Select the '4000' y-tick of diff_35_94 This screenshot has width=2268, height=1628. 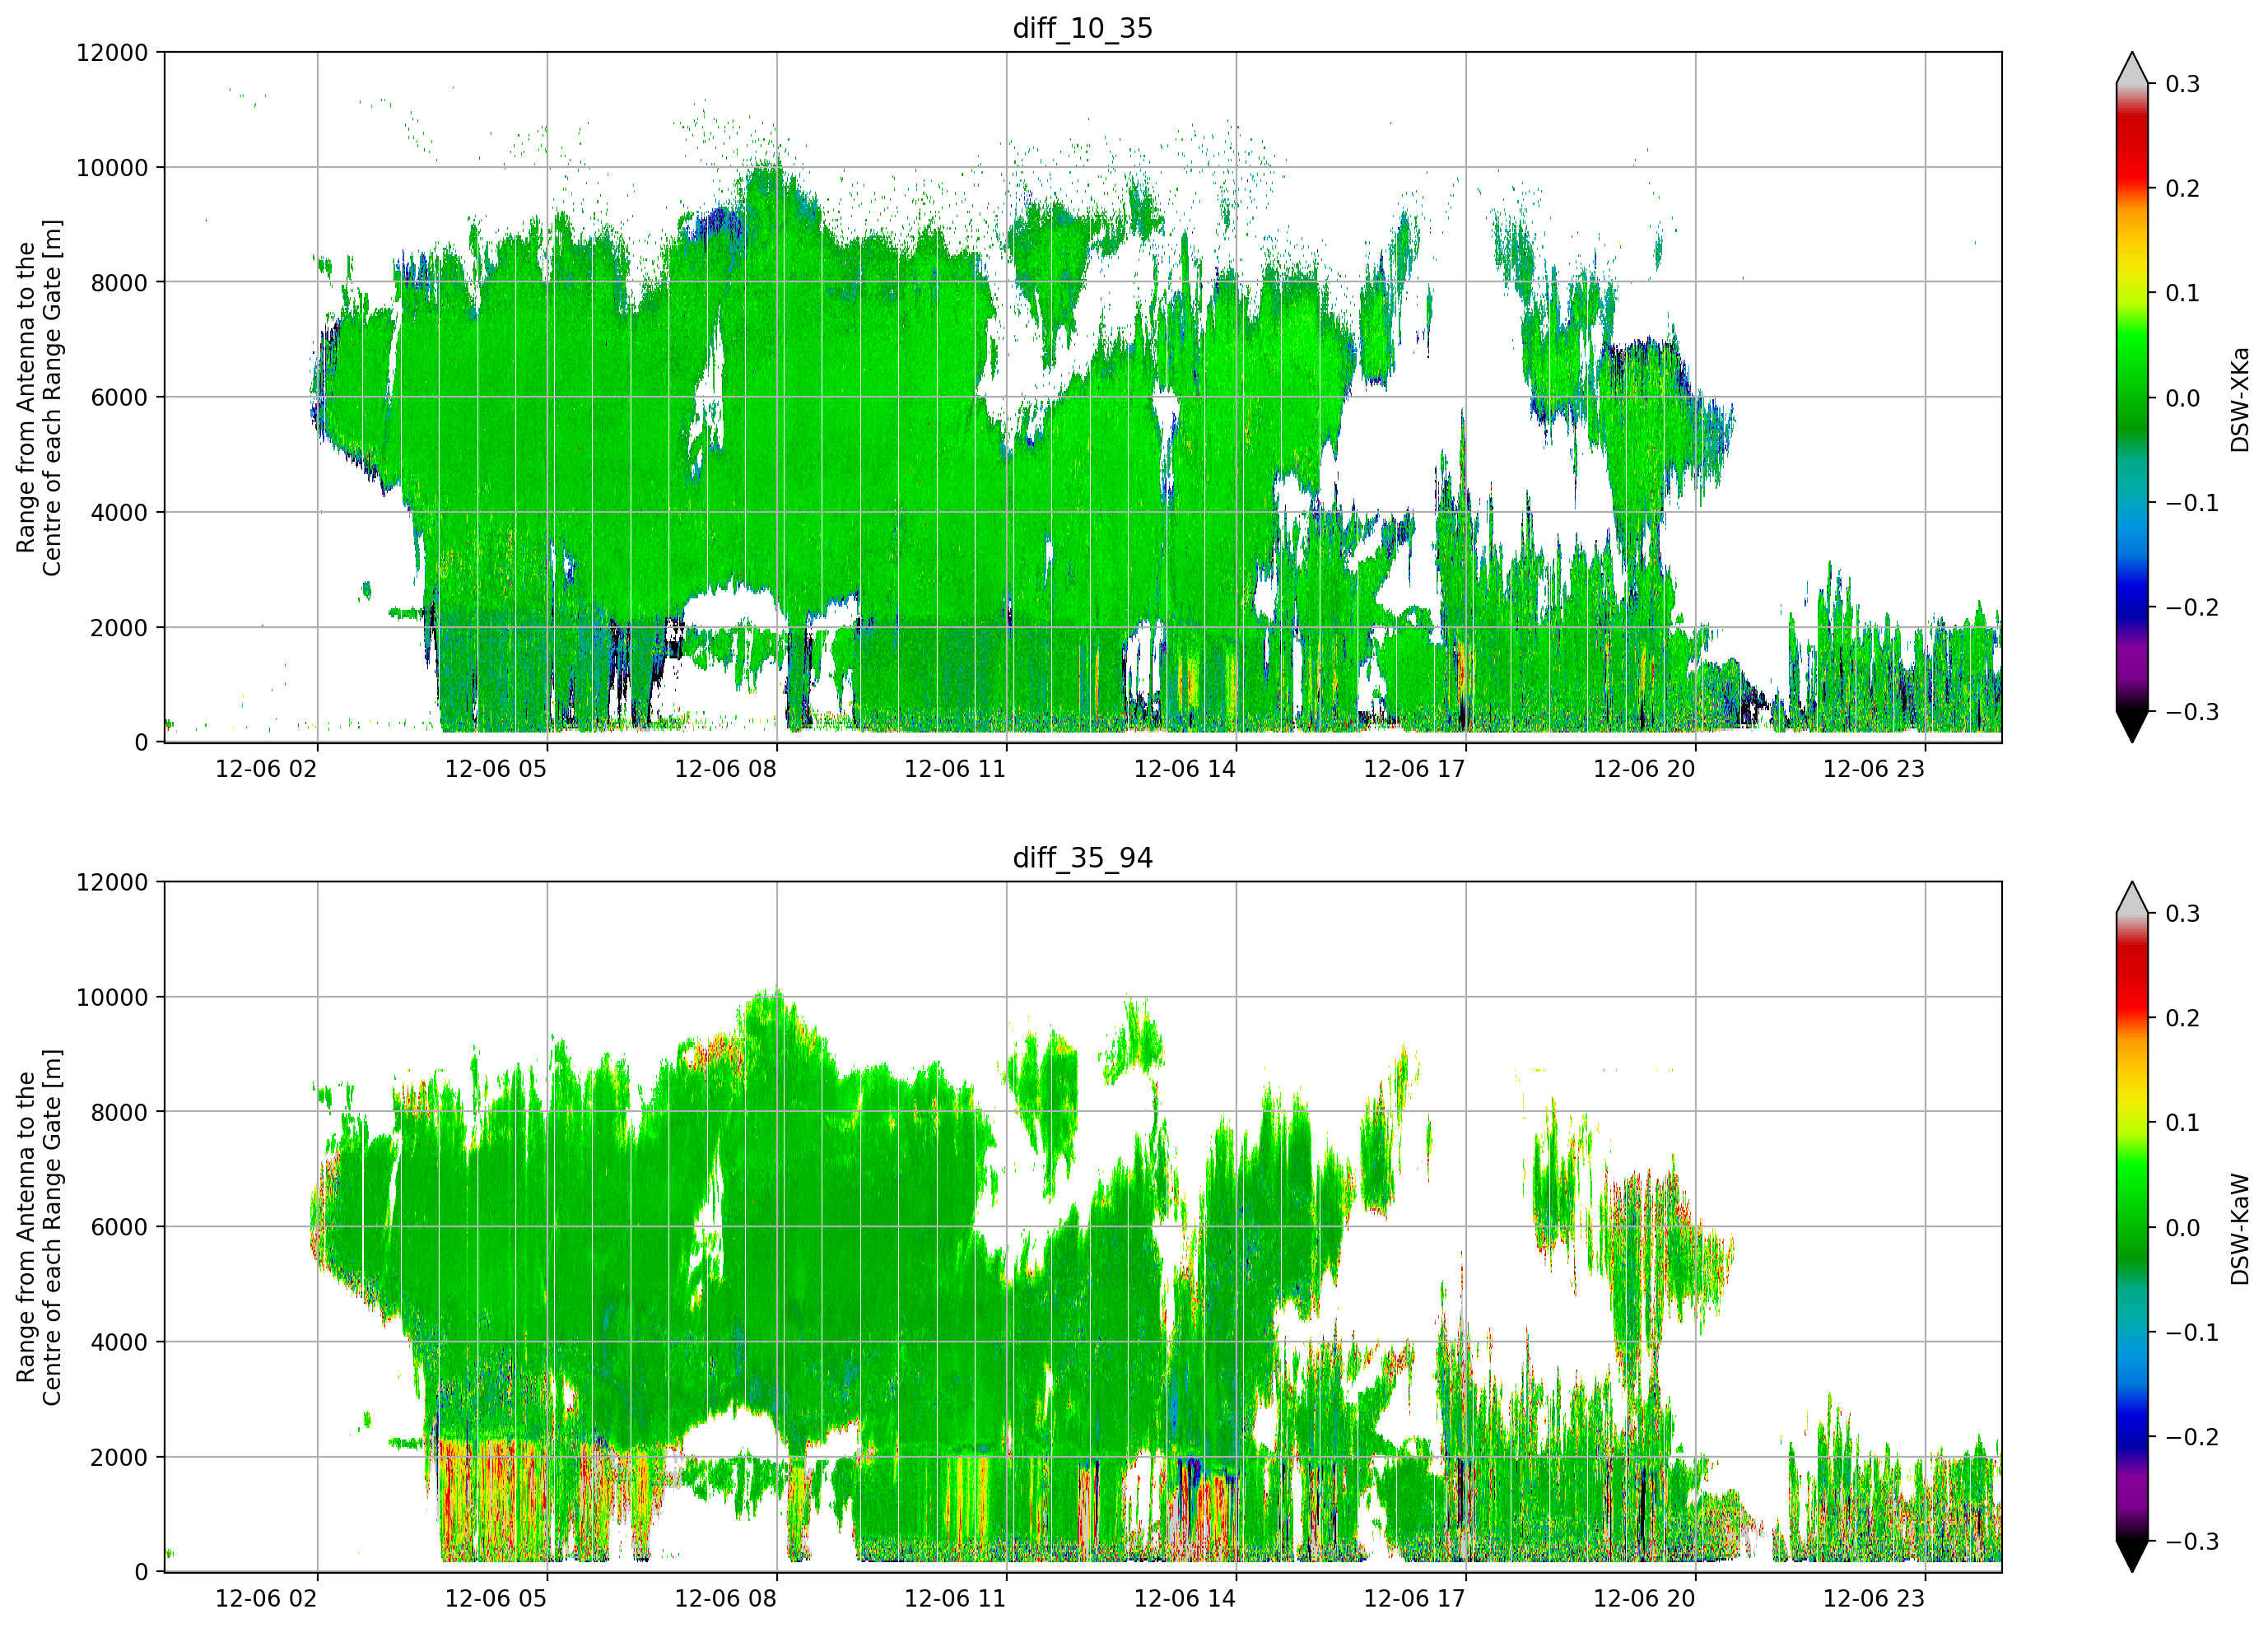pos(119,1343)
